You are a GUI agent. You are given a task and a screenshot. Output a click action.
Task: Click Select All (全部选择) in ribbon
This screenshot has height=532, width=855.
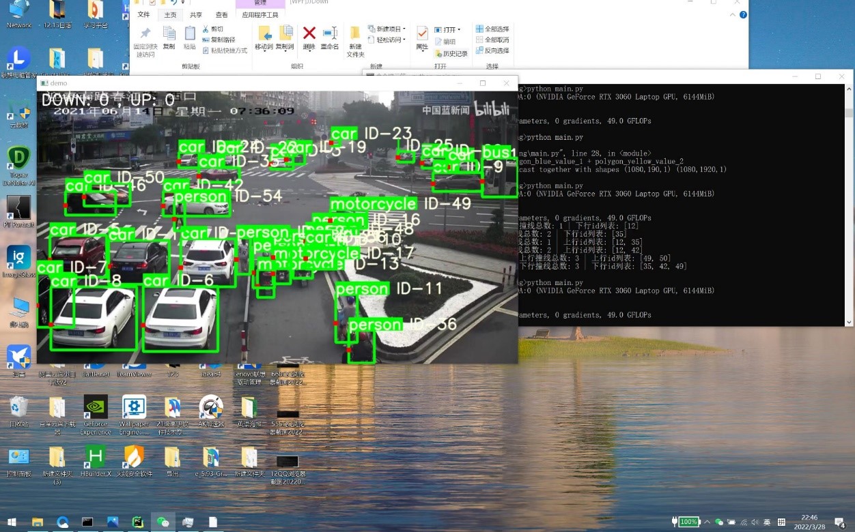[x=492, y=29]
